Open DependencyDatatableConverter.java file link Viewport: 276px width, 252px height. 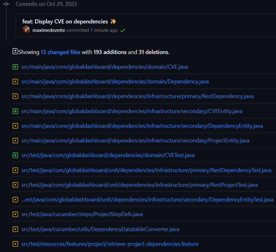click(x=100, y=229)
